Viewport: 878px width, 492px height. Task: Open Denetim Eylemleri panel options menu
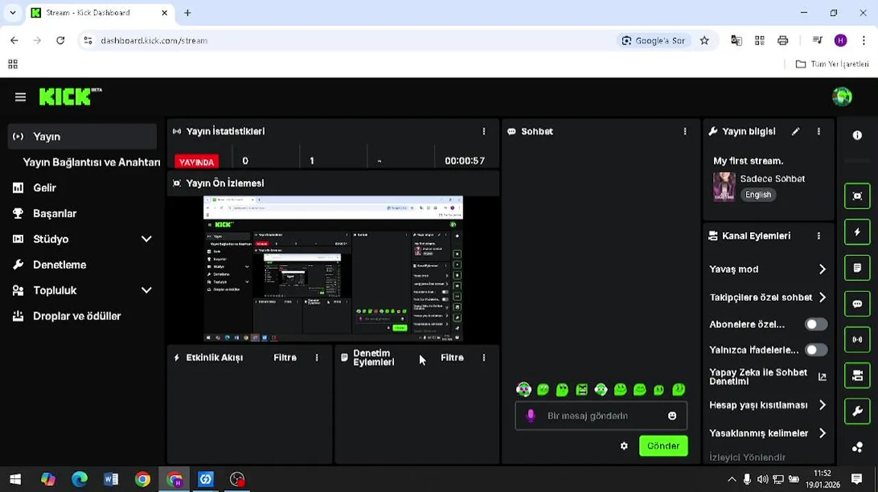[x=483, y=357]
